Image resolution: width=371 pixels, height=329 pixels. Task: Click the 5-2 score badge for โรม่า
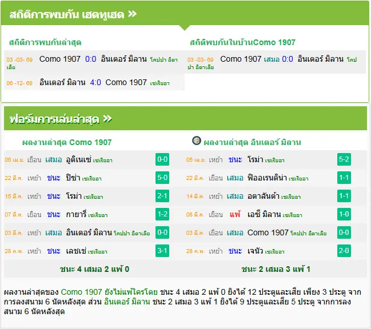coord(344,159)
